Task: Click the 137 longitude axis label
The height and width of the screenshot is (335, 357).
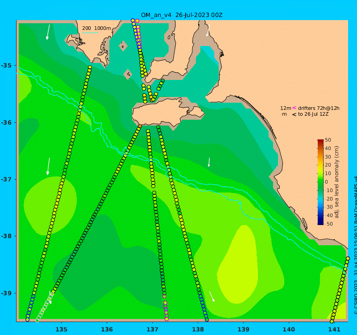Action: 152,330
